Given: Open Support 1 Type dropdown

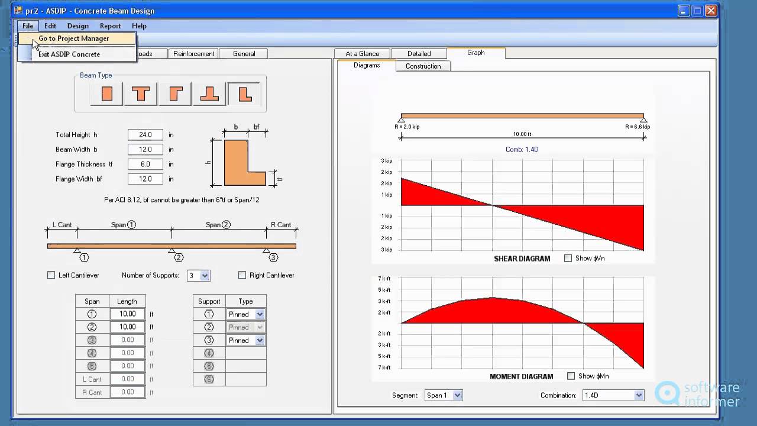Looking at the screenshot, I should (x=260, y=314).
